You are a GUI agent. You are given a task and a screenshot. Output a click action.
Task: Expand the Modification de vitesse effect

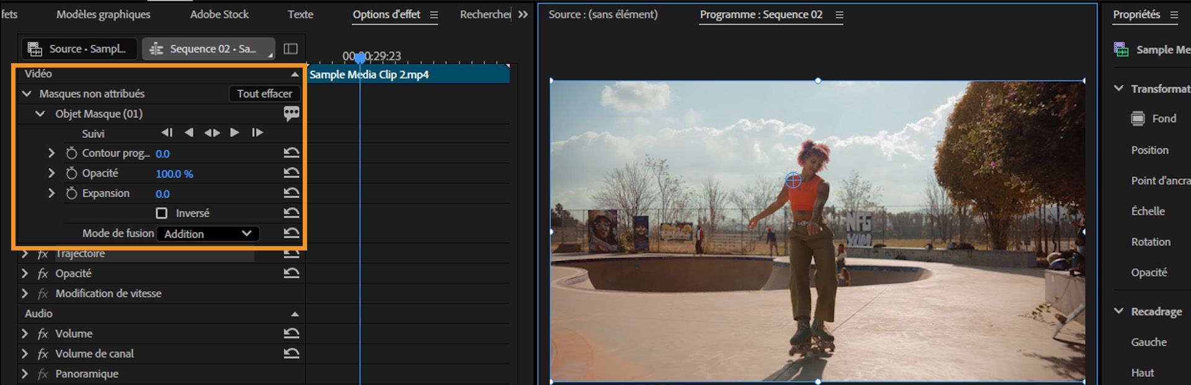pyautogui.click(x=25, y=293)
